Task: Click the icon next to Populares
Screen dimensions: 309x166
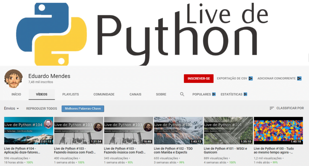Action: (x=214, y=94)
